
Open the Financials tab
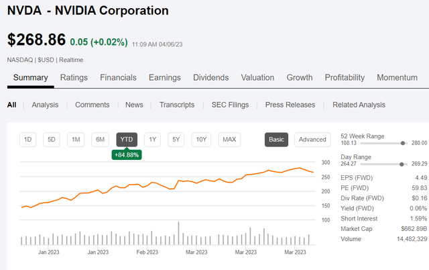coord(118,77)
